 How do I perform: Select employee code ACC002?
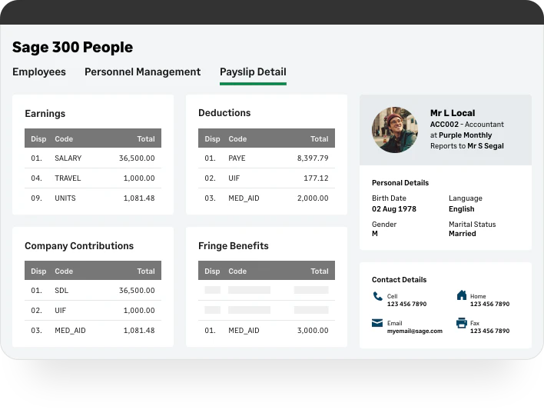coord(444,125)
